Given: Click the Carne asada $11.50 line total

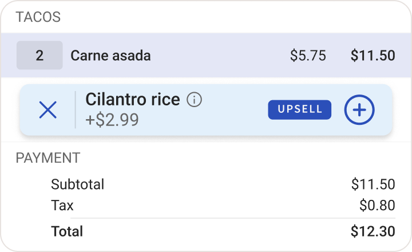Looking at the screenshot, I should click(x=373, y=56).
